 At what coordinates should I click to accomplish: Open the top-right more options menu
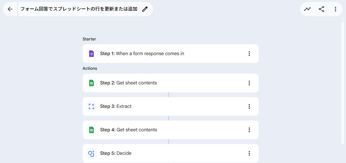pos(335,9)
